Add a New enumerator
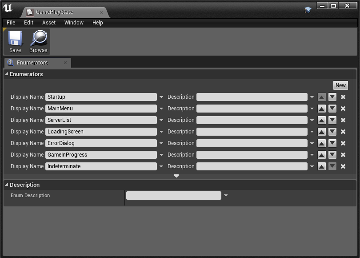Screen dimensions: 360x258 coord(340,85)
